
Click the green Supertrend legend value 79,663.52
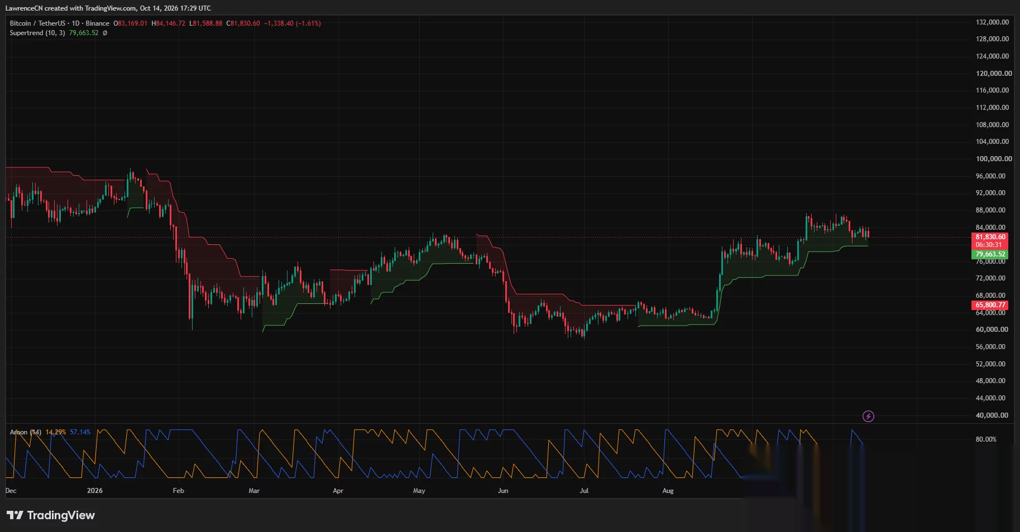84,33
